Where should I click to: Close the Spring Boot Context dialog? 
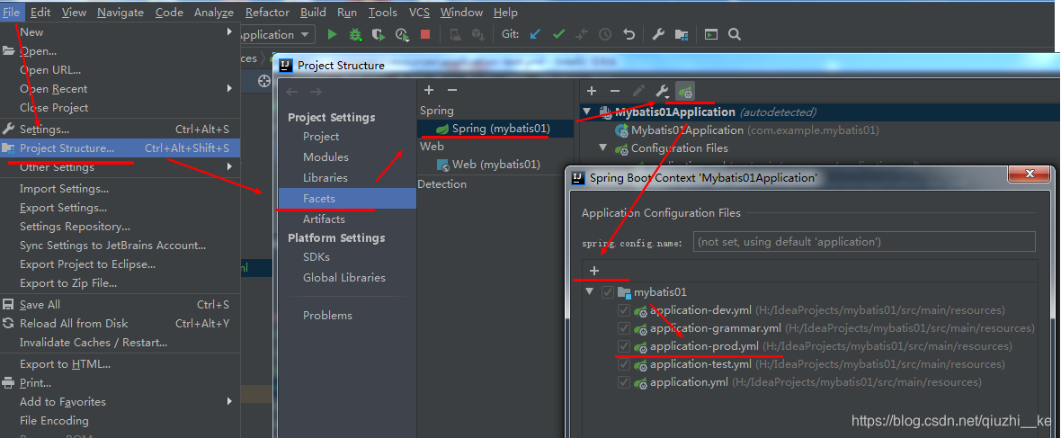point(1030,174)
